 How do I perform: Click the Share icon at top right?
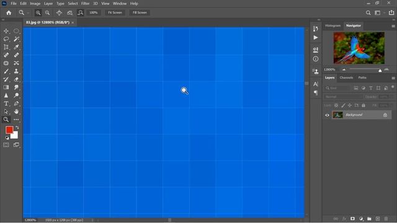click(391, 12)
